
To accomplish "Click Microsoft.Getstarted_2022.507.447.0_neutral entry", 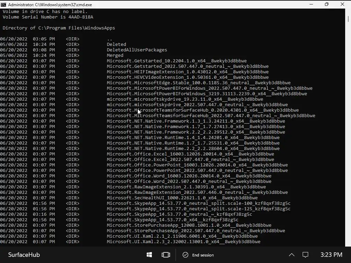I will point(187,66).
